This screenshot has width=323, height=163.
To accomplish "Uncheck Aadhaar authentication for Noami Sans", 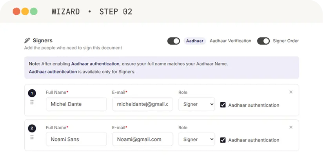I will 223,140.
